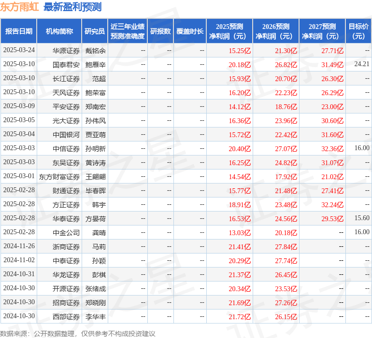Click the 2026预测净利润 column header

[x=275, y=31]
